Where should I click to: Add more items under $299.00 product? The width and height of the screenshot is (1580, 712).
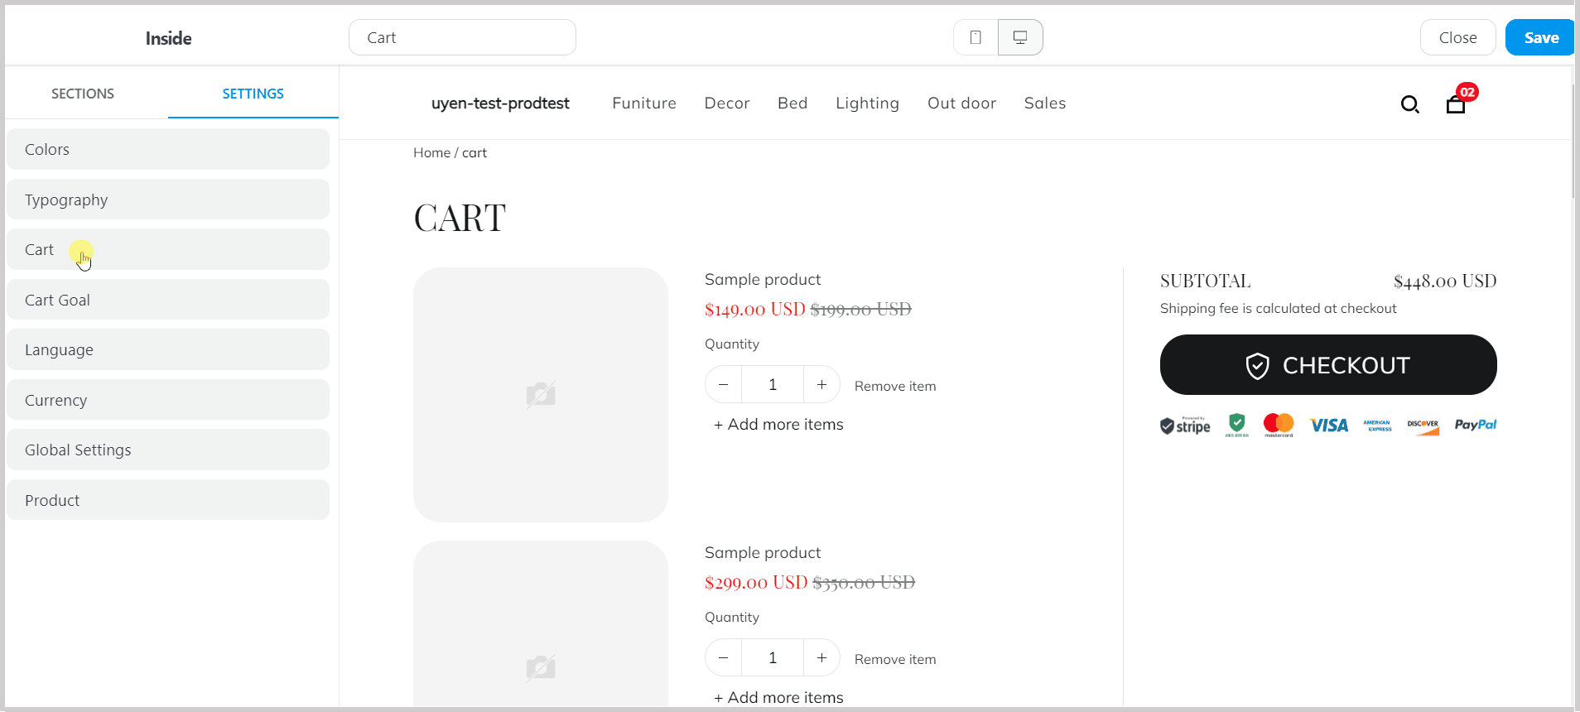coord(778,698)
